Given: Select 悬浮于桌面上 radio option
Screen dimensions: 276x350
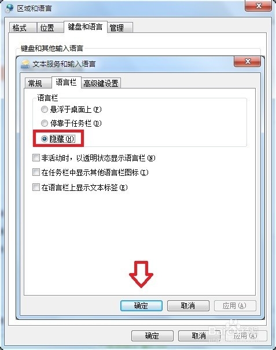Looking at the screenshot, I should click(45, 109).
